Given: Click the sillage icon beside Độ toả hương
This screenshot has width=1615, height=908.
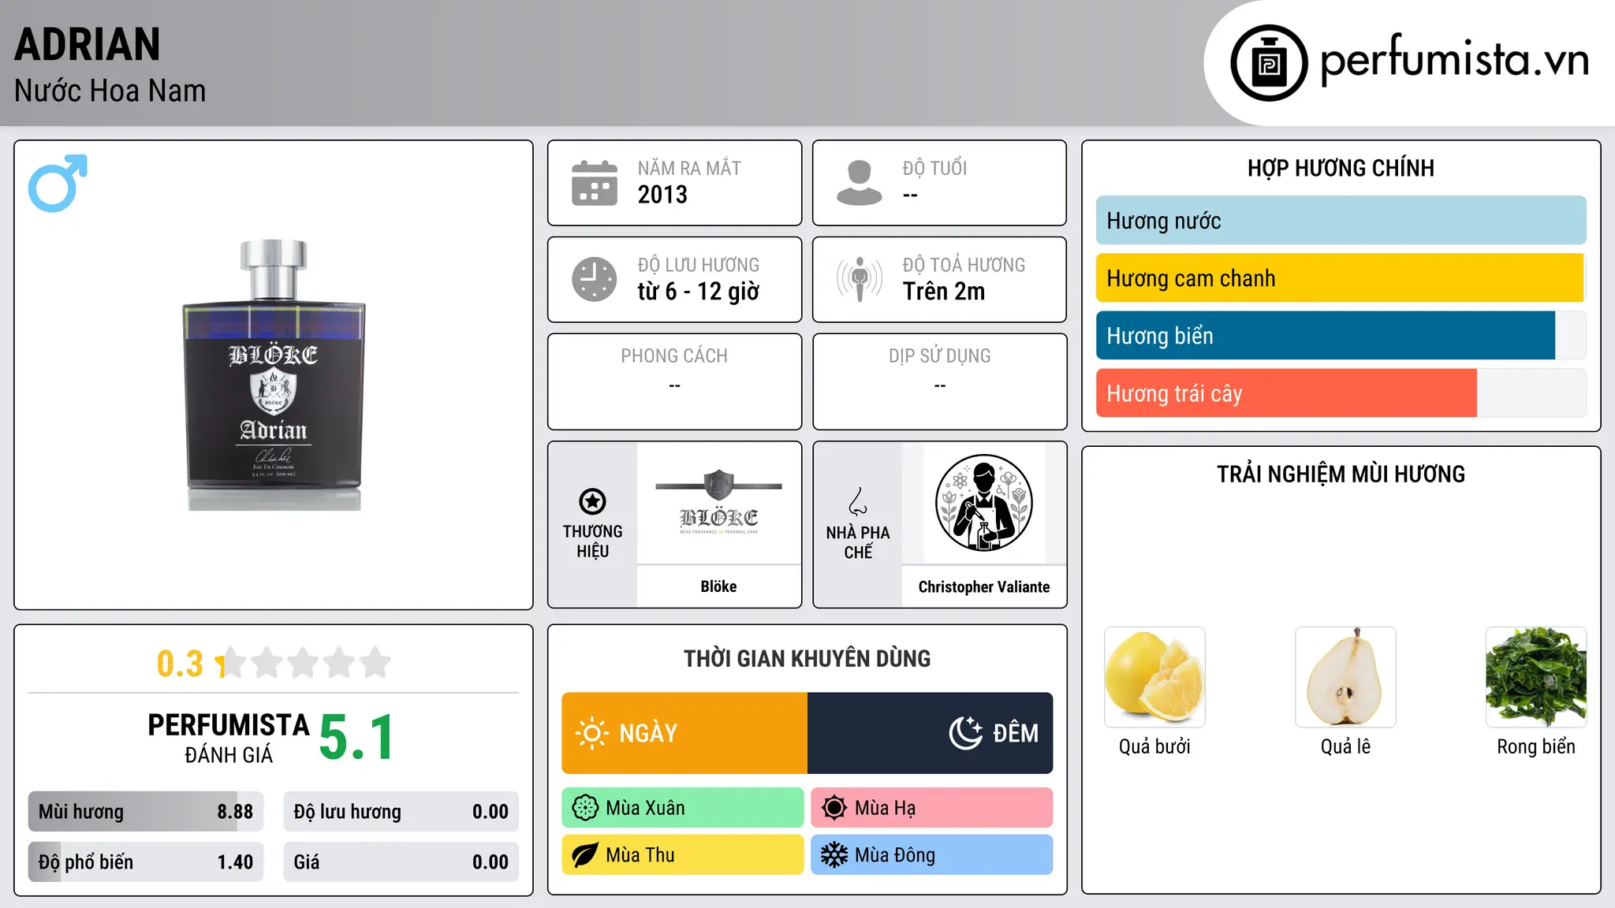Looking at the screenshot, I should (x=860, y=279).
